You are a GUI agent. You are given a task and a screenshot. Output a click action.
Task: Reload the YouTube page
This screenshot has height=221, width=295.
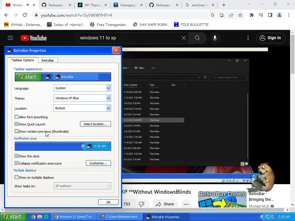tap(25, 15)
